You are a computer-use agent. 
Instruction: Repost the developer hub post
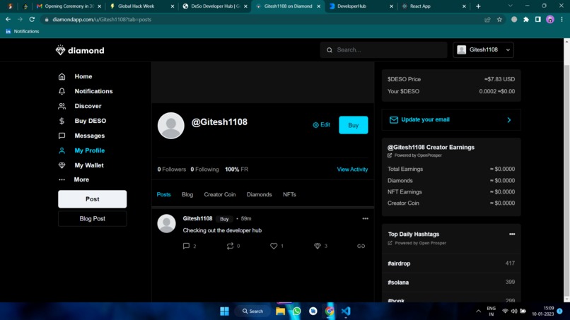230,246
